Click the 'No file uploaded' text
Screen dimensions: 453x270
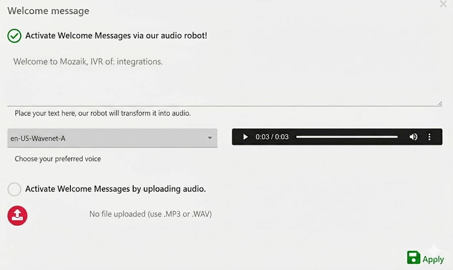pos(150,214)
